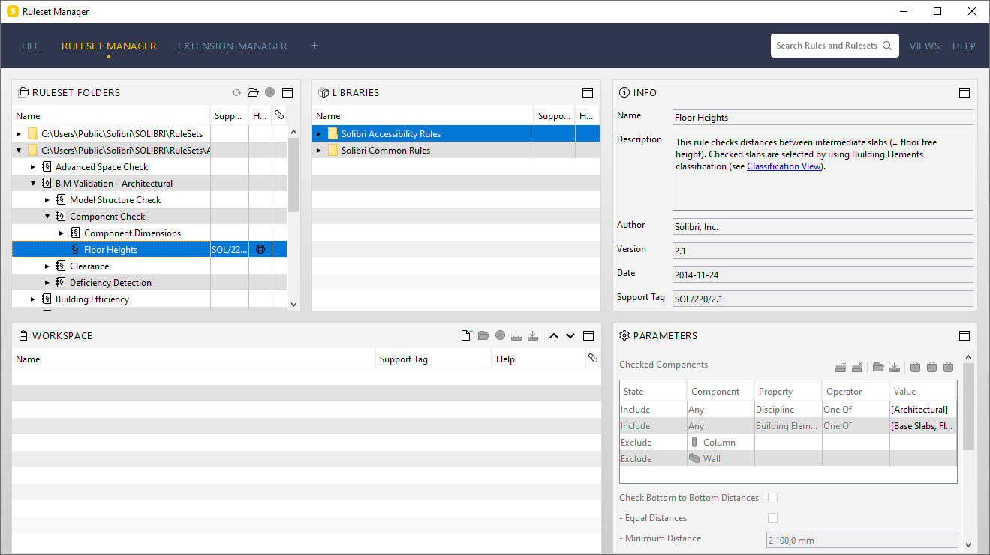Click the close ruleset icon in Workspace

click(500, 335)
